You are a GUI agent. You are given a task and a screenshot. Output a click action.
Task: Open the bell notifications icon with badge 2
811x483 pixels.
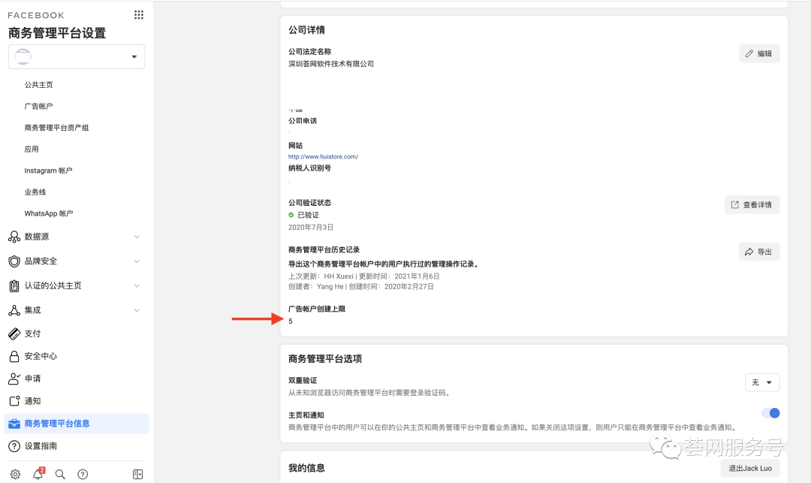[38, 474]
